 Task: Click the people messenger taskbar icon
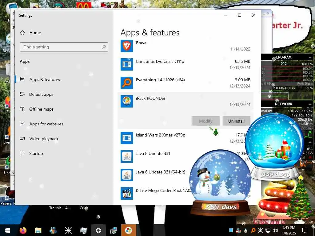(x=53, y=230)
